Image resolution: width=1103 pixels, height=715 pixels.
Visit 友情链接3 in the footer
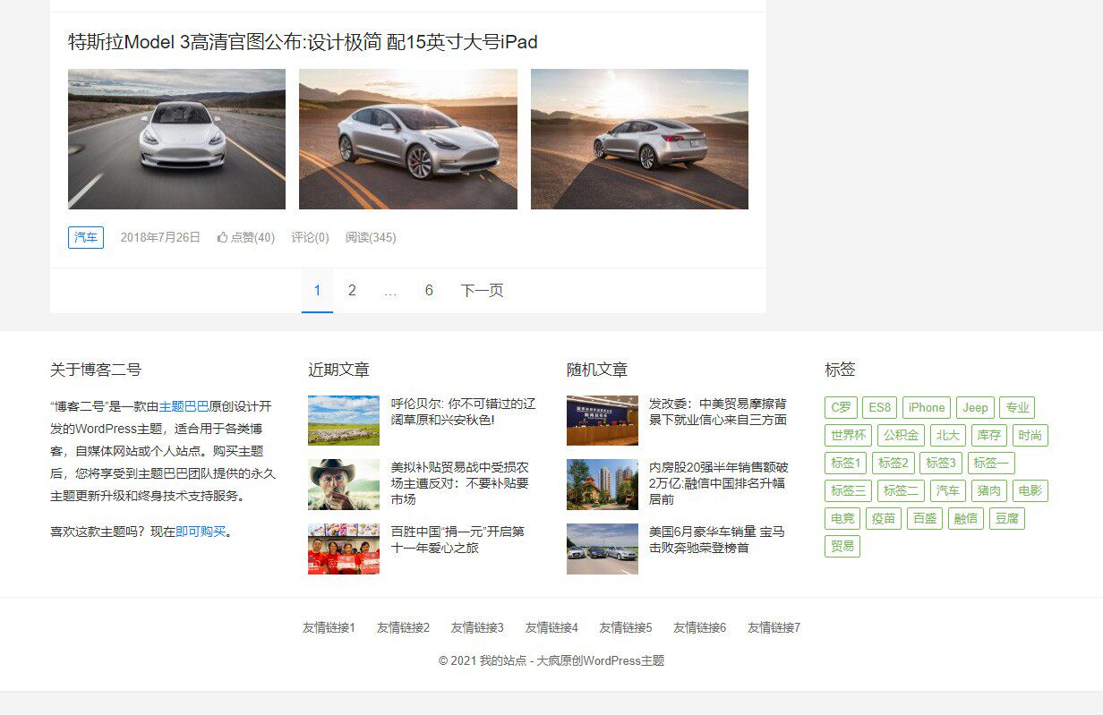pyautogui.click(x=477, y=627)
